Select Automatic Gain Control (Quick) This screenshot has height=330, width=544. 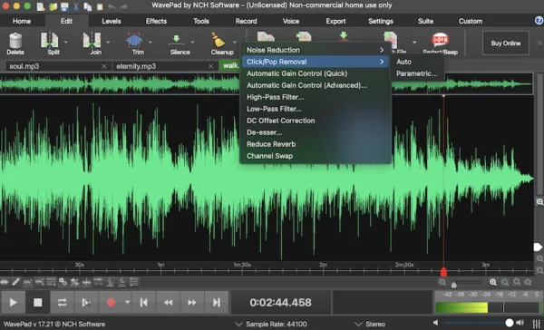(x=316, y=73)
